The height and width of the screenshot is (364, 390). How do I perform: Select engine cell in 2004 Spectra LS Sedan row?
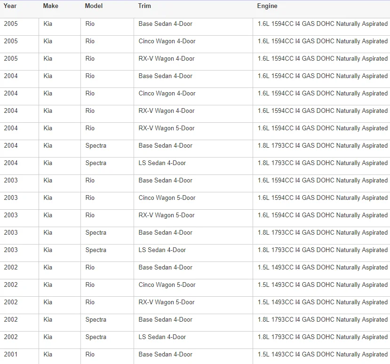322,166
